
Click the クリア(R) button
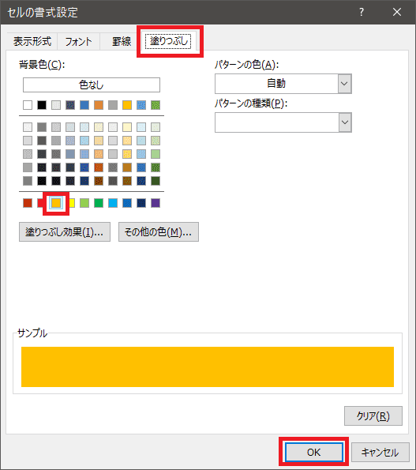point(373,415)
